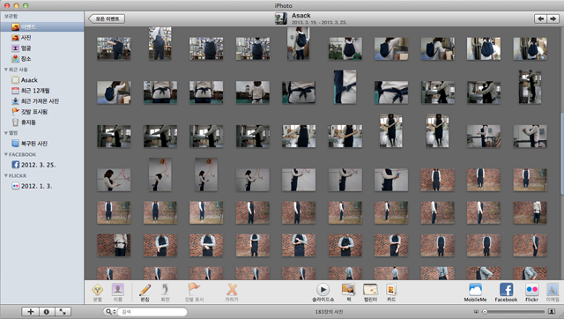Enter full screen with the arrows button
Image resolution: width=564 pixels, height=319 pixels.
[x=63, y=312]
